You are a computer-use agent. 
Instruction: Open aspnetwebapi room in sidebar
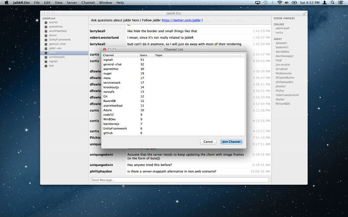tap(58, 31)
